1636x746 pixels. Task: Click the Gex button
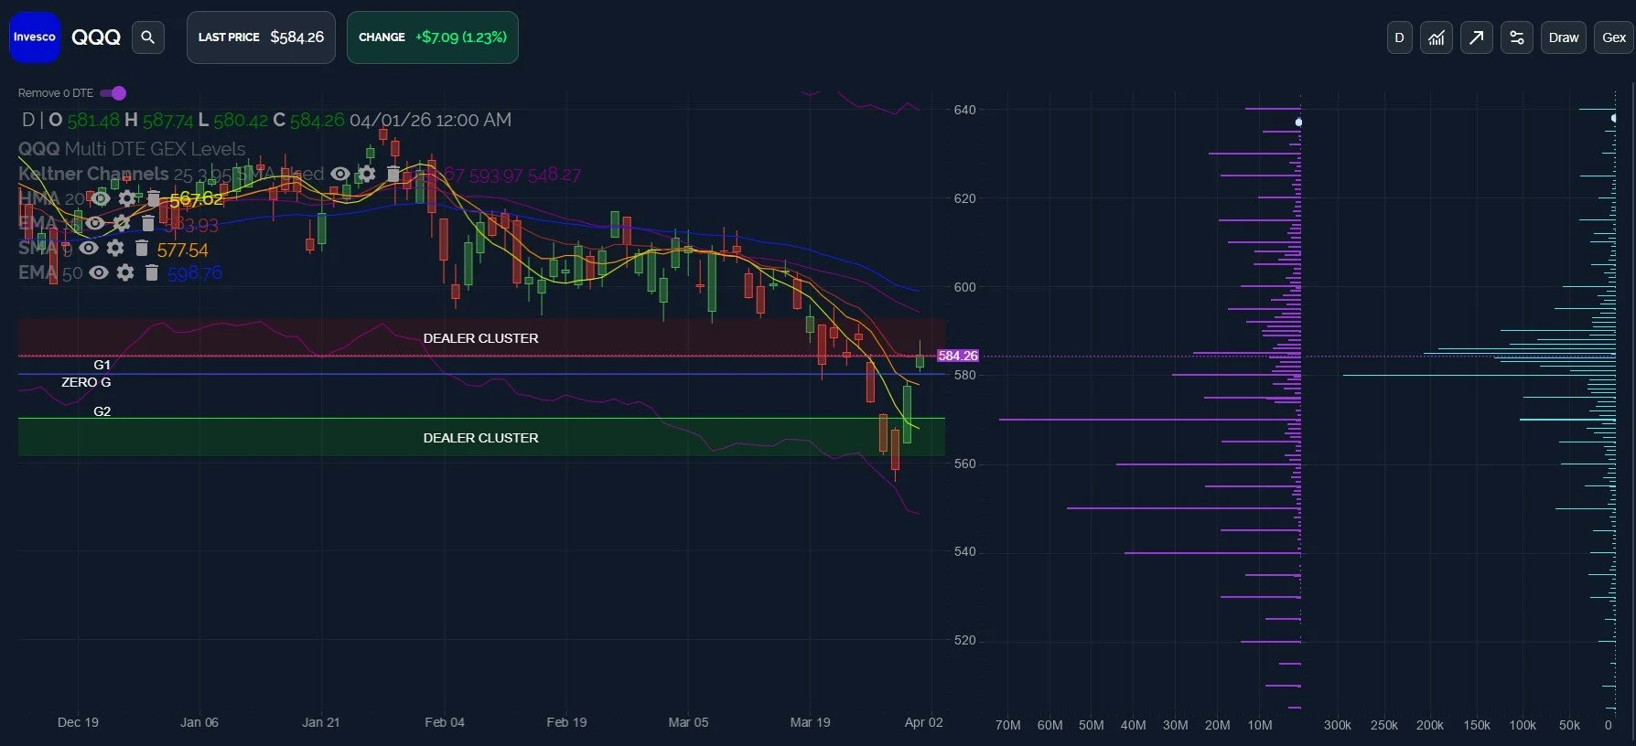click(1614, 37)
